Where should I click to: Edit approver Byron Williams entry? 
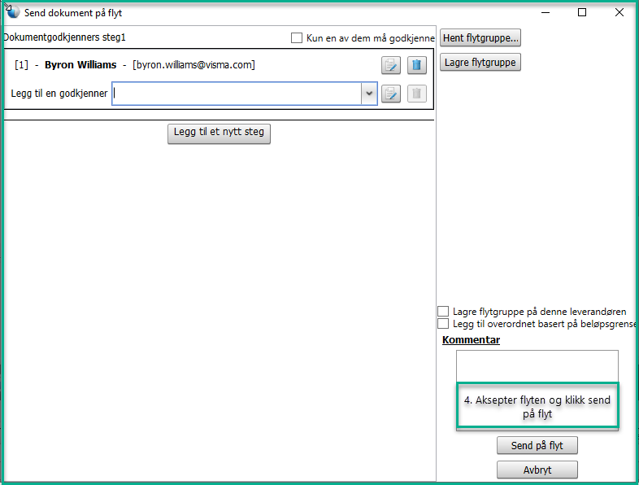391,65
